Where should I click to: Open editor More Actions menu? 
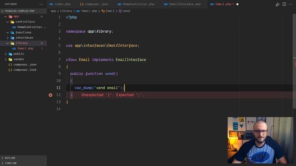pyautogui.click(x=290, y=4)
